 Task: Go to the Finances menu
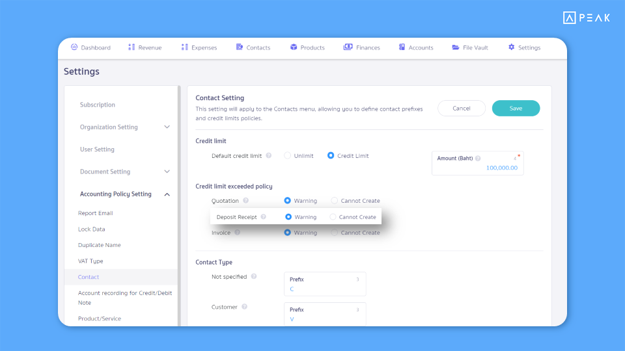click(x=362, y=47)
